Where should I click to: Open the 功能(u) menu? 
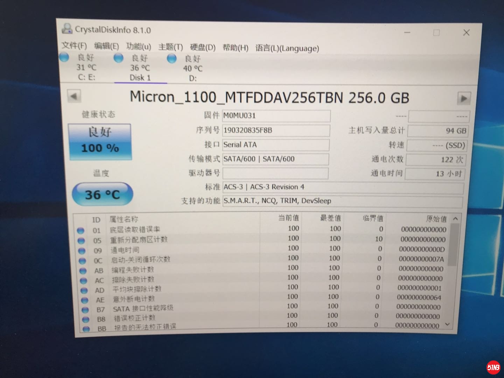click(139, 47)
